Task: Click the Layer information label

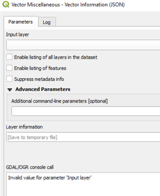Action: 24,127
